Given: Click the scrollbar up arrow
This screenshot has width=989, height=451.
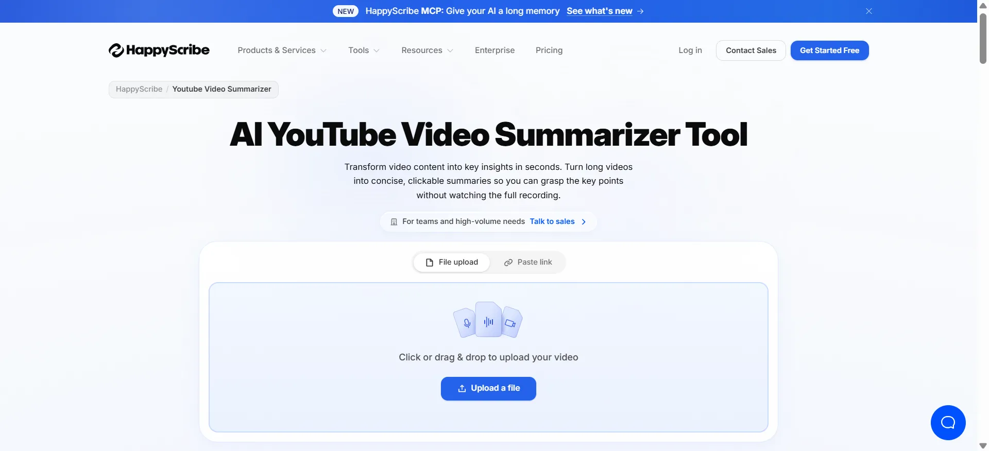Looking at the screenshot, I should [x=983, y=5].
